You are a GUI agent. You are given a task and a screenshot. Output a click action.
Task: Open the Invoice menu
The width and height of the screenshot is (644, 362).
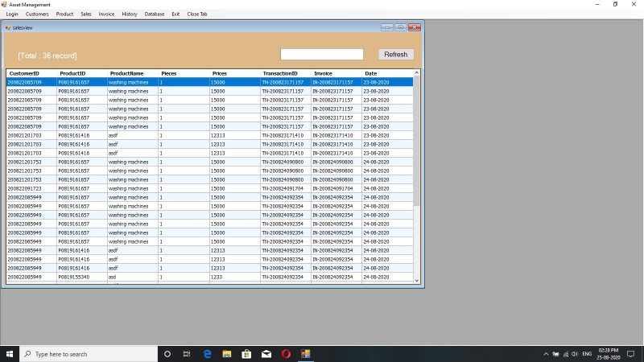pyautogui.click(x=106, y=14)
